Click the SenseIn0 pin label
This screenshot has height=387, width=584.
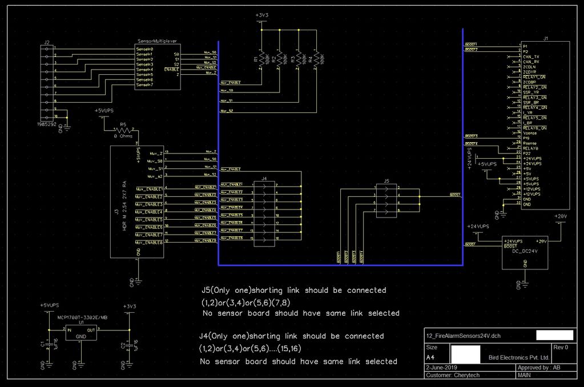pyautogui.click(x=144, y=49)
